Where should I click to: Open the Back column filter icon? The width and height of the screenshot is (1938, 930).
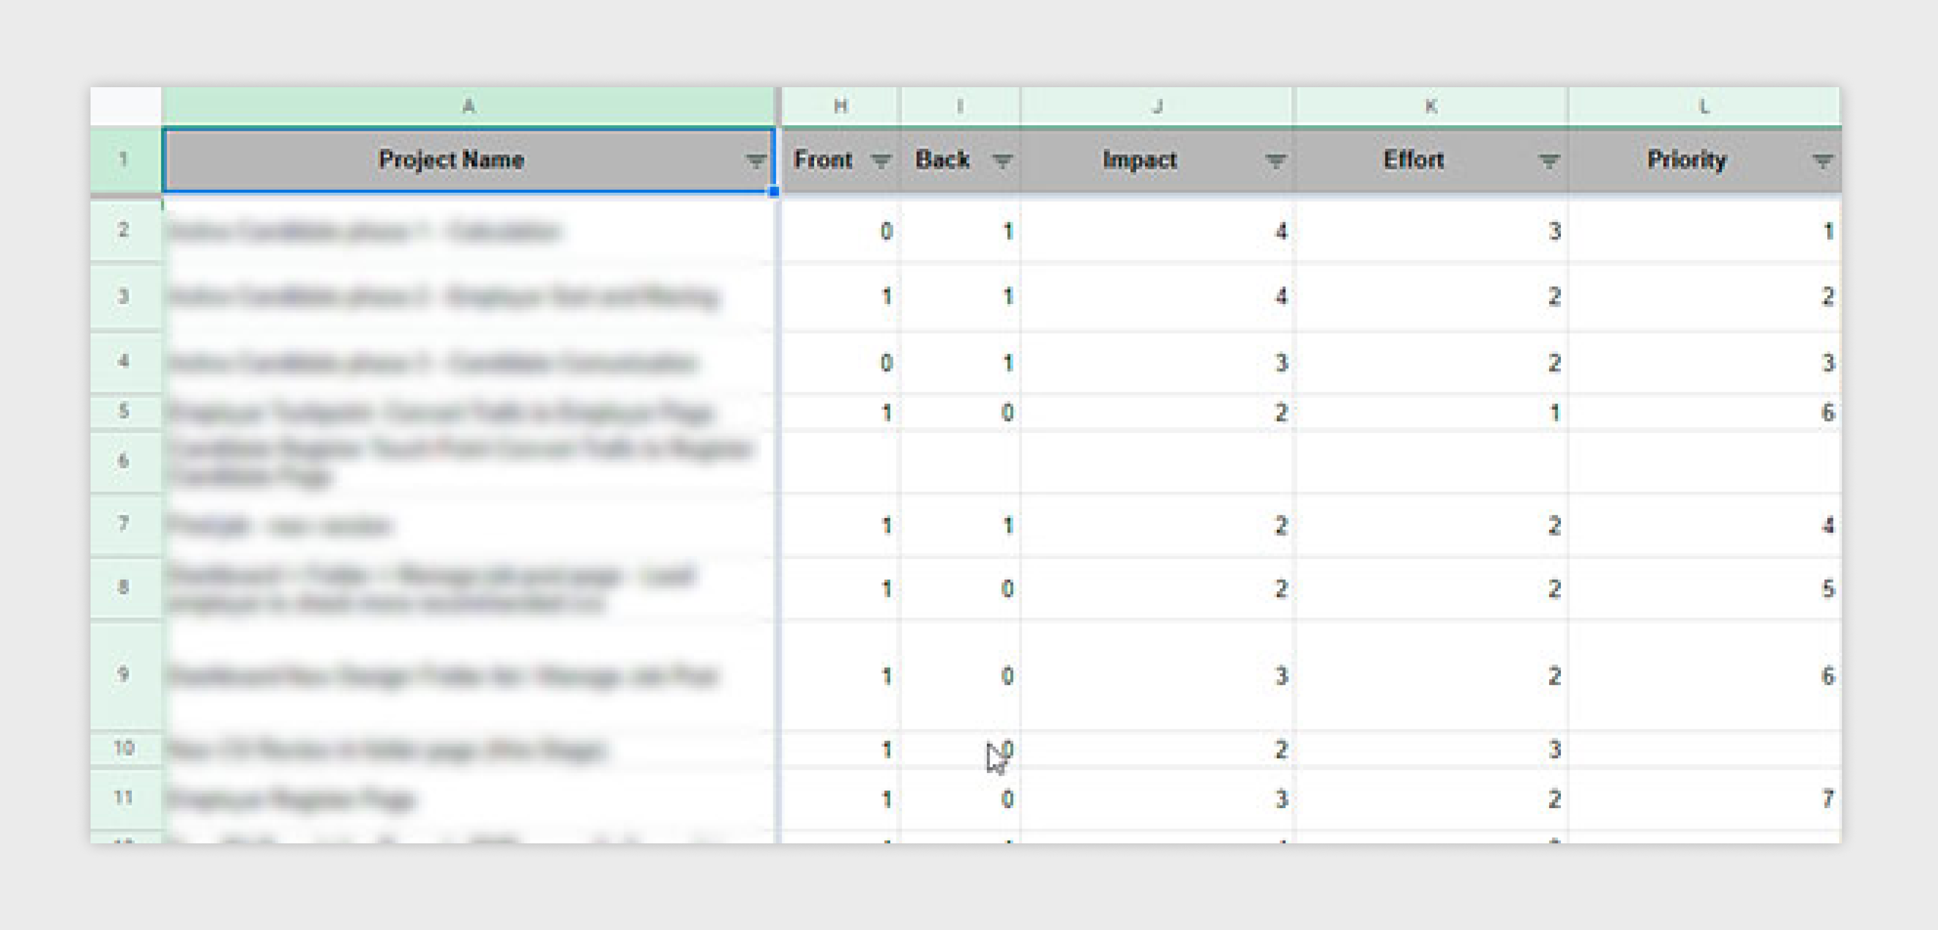[x=1001, y=160]
